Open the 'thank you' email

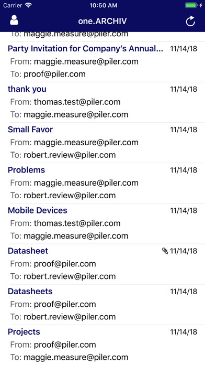102,102
